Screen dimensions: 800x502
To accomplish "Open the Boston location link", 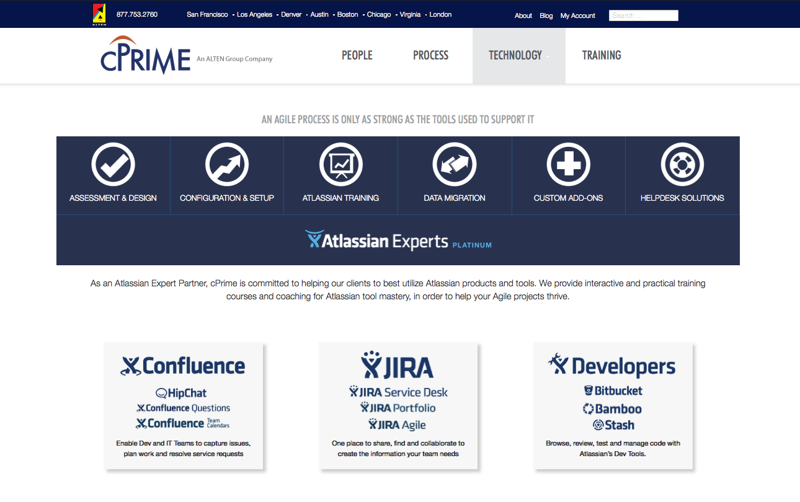I will pos(348,14).
